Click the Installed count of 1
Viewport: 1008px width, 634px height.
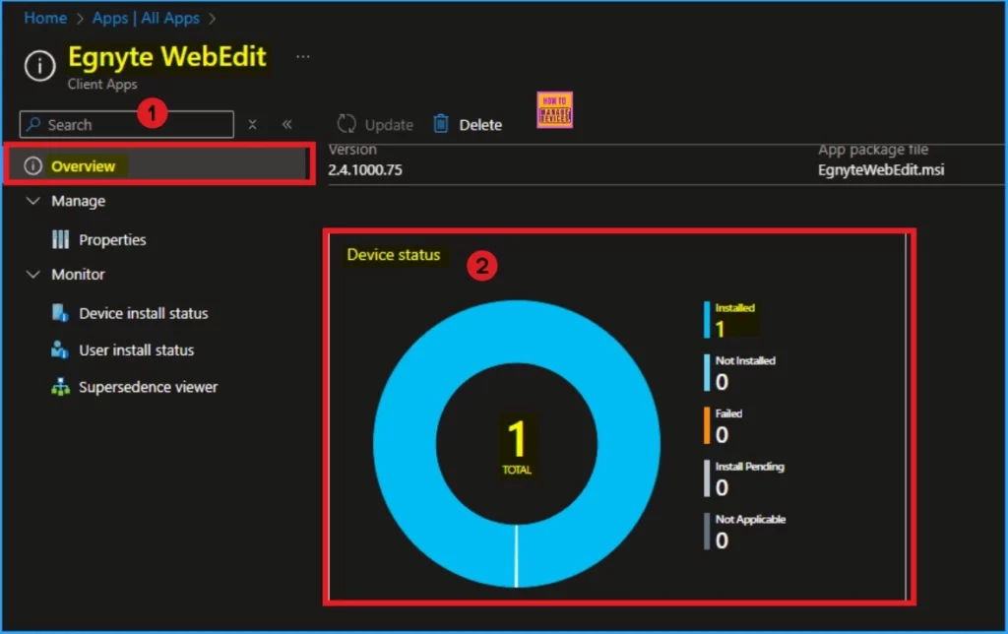720,329
